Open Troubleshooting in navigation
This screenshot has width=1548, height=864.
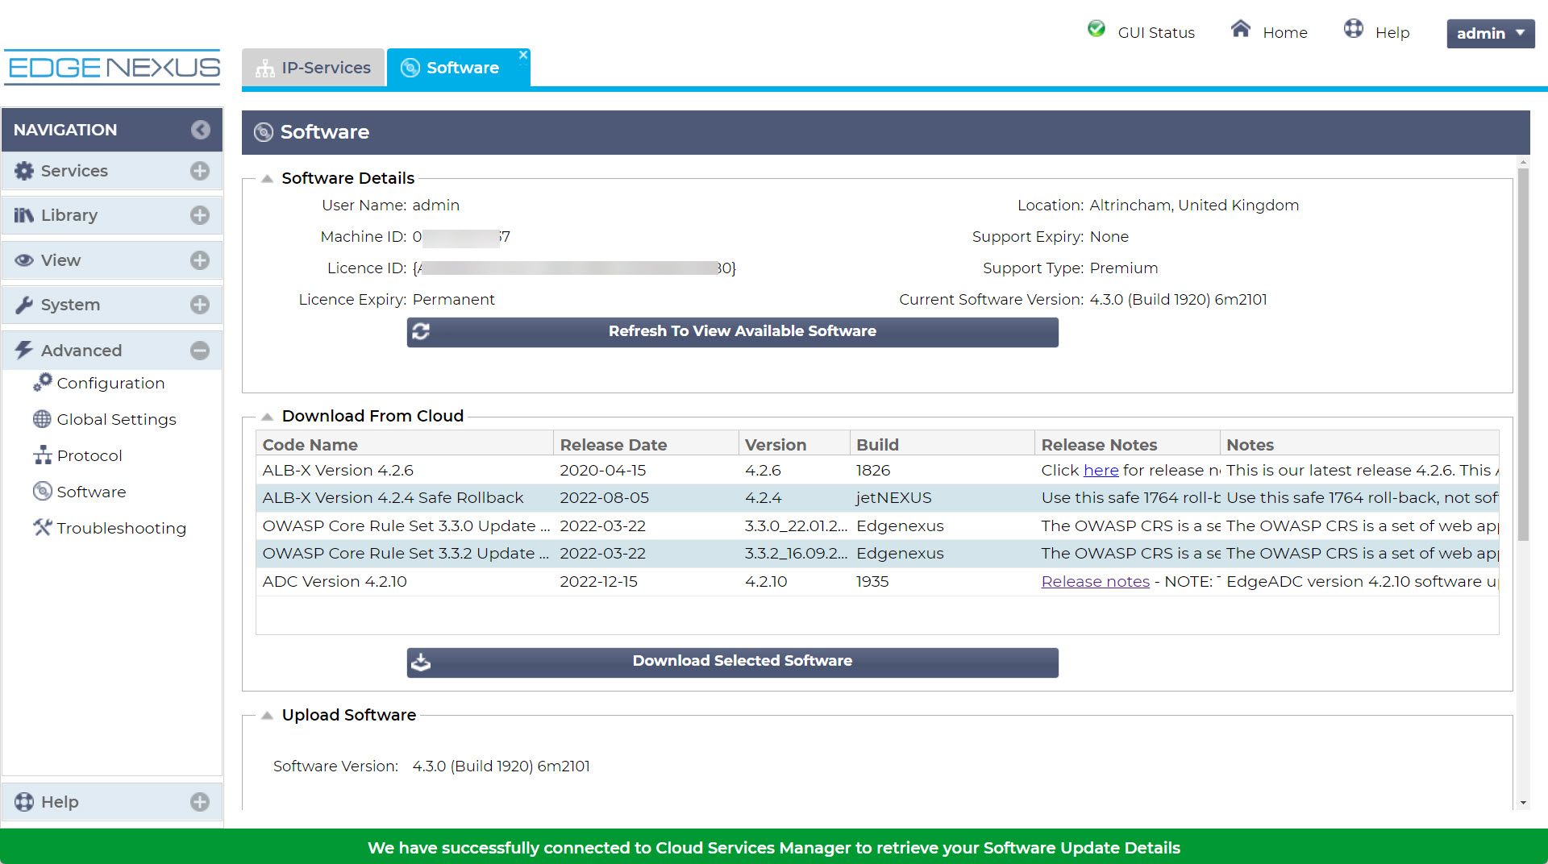coord(121,528)
